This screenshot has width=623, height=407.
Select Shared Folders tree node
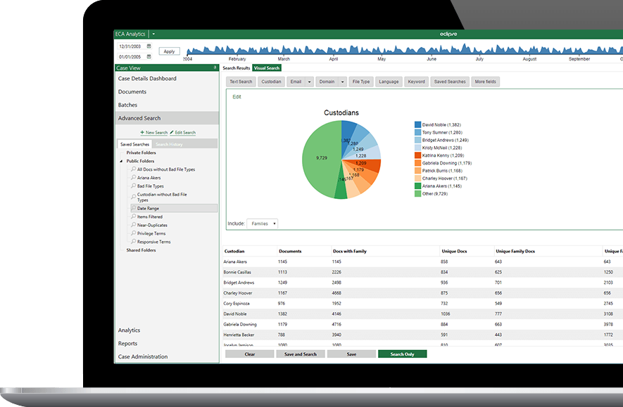coord(141,250)
